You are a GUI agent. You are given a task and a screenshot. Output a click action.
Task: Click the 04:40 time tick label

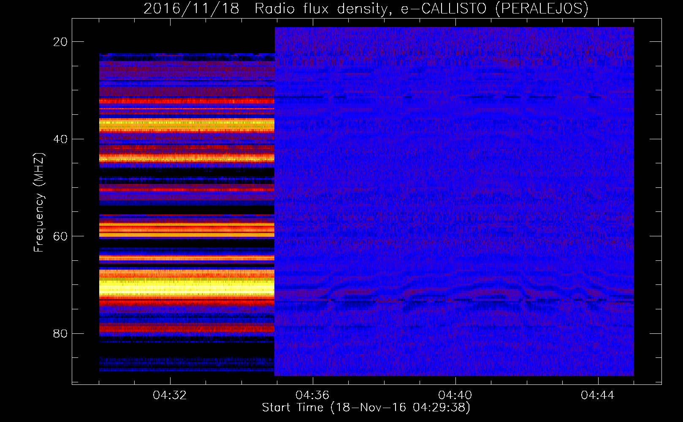tap(455, 395)
